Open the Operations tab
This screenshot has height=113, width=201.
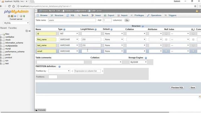tap(154, 15)
